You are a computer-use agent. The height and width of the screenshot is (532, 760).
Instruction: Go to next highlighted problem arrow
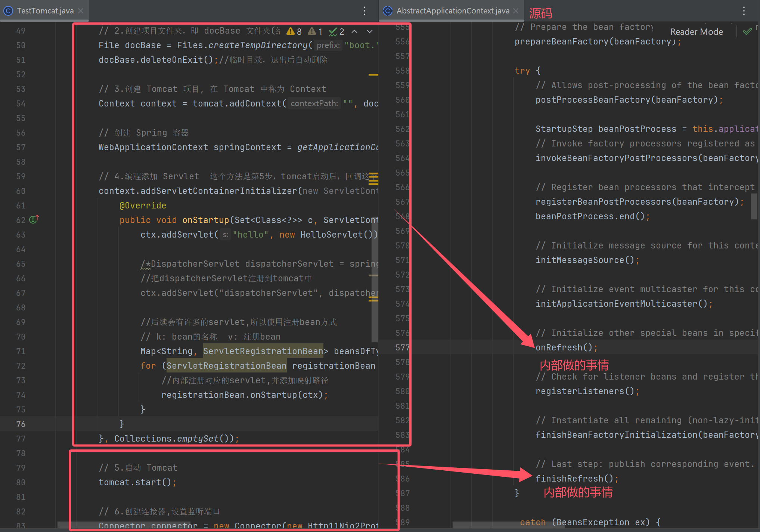[369, 31]
